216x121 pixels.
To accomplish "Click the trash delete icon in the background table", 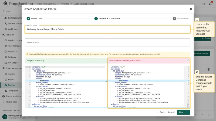I will [208, 69].
